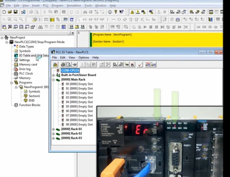230x177 pixels.
Task: Collapse the Programs folder node
Action: pos(11,83)
